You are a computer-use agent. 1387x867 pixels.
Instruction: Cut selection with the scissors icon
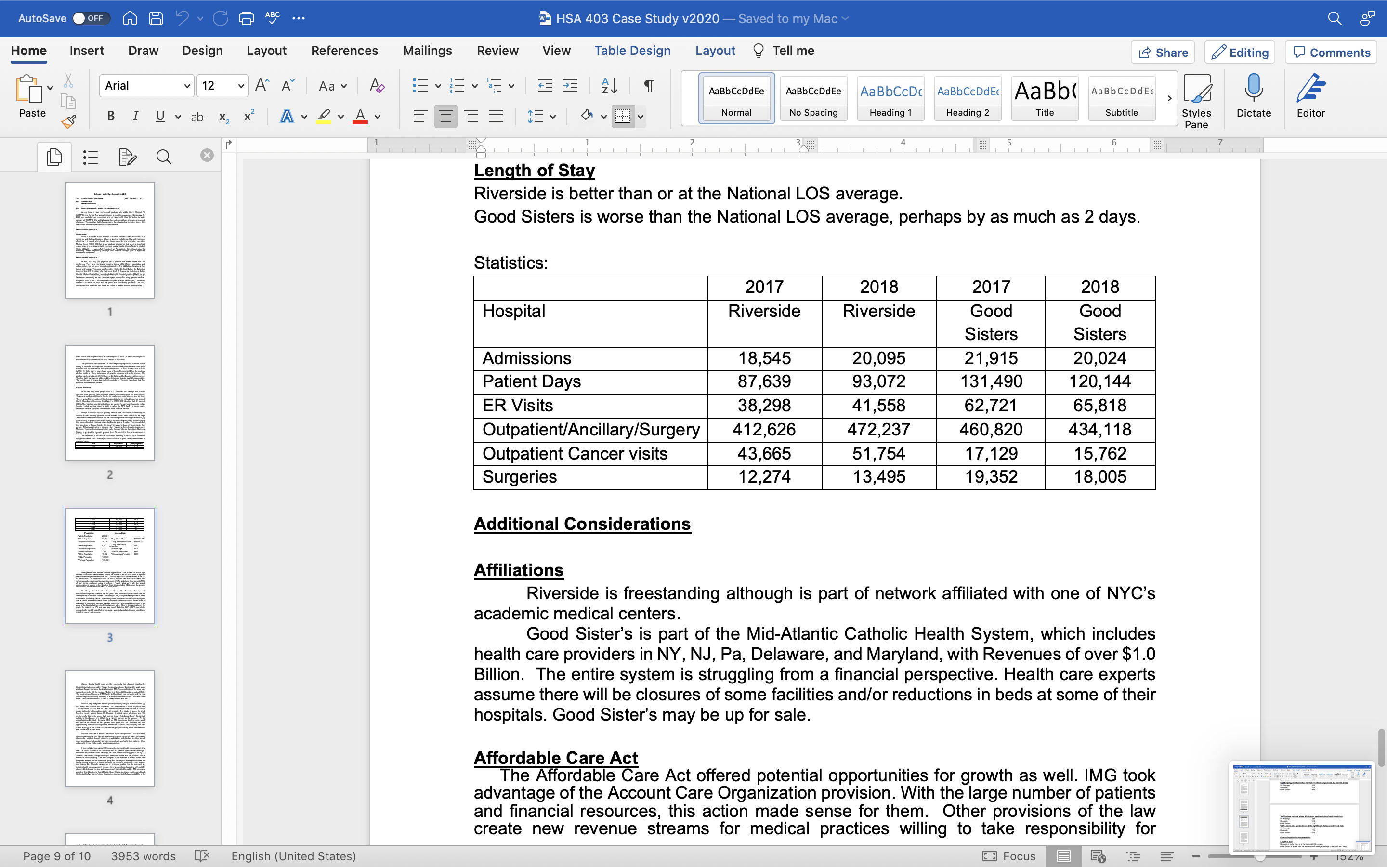[x=68, y=80]
